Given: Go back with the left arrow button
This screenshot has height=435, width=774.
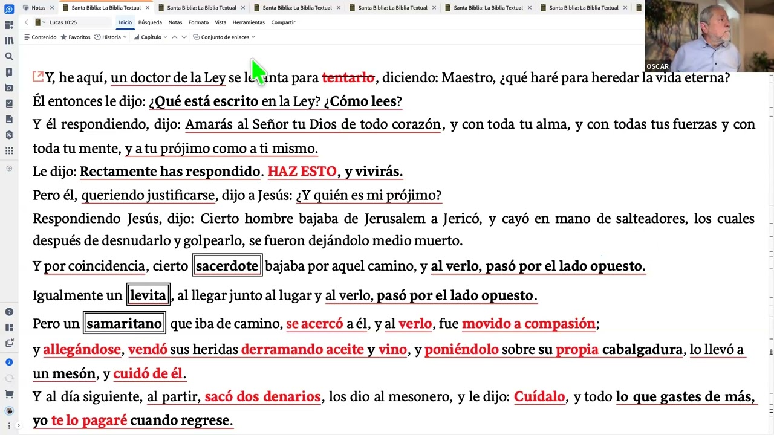Looking at the screenshot, I should (26, 22).
